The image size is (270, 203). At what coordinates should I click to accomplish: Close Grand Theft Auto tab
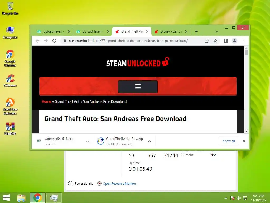[147, 31]
